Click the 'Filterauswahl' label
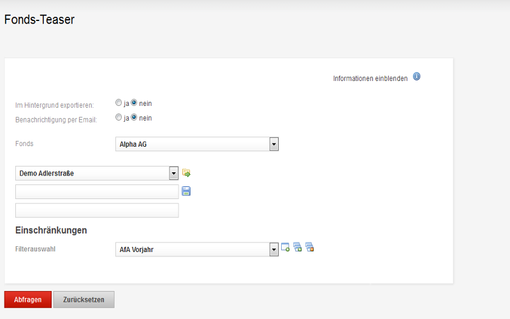 click(x=35, y=249)
